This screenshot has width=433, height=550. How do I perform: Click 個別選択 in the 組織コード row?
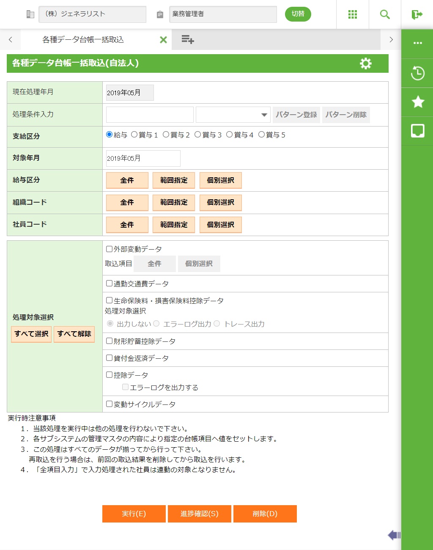click(x=221, y=203)
